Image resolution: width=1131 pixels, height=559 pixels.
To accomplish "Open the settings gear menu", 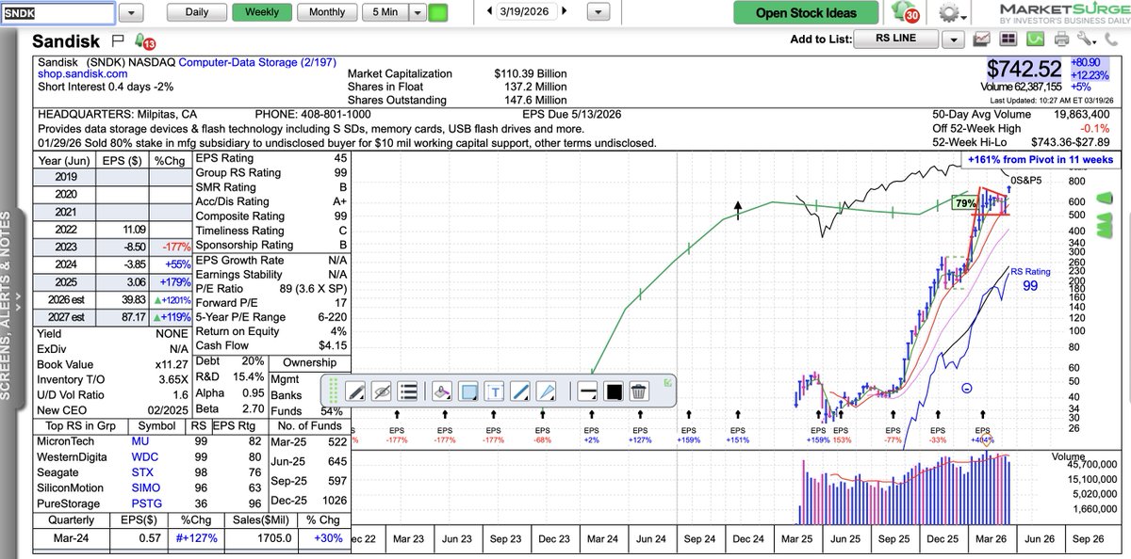I will pos(950,13).
